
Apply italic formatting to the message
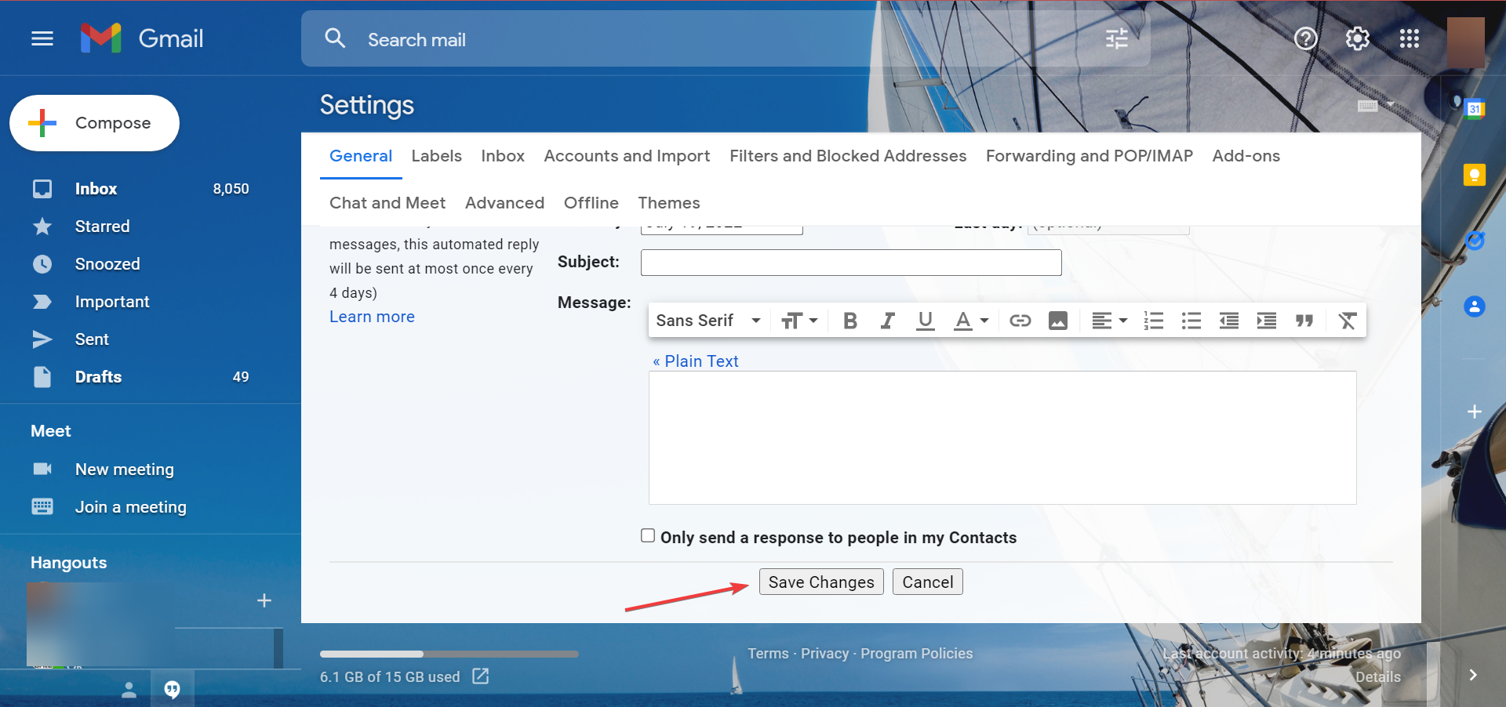click(887, 320)
